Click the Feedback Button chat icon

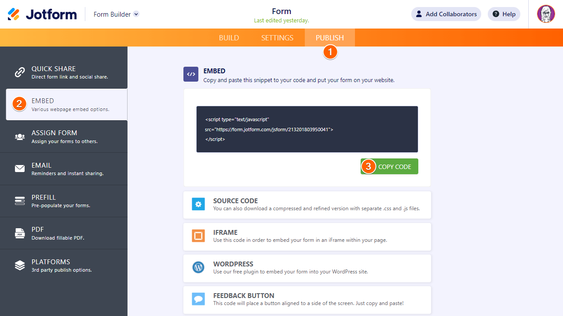[198, 299]
